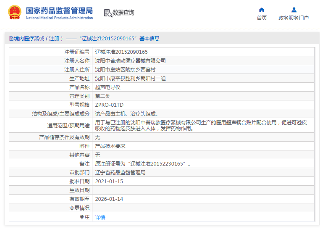The image size is (320, 229).
Task: Click the product name 超声电导仪
Action: click(108, 87)
